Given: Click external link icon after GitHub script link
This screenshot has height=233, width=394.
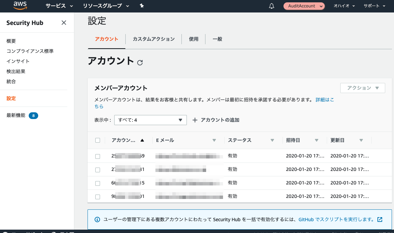Looking at the screenshot, I should 380,220.
